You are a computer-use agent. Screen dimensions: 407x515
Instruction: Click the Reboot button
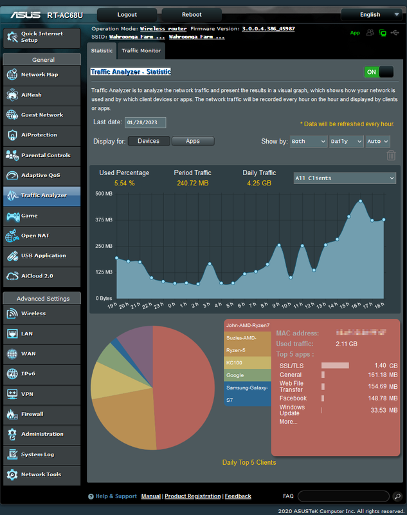(192, 14)
